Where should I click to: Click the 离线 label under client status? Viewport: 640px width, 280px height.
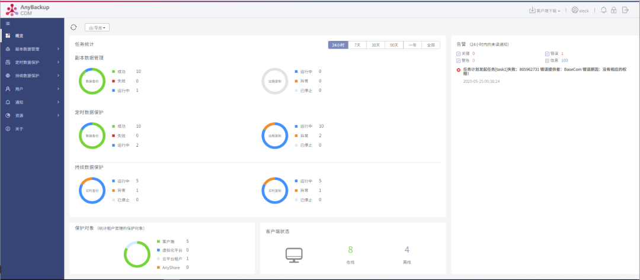coord(407,262)
